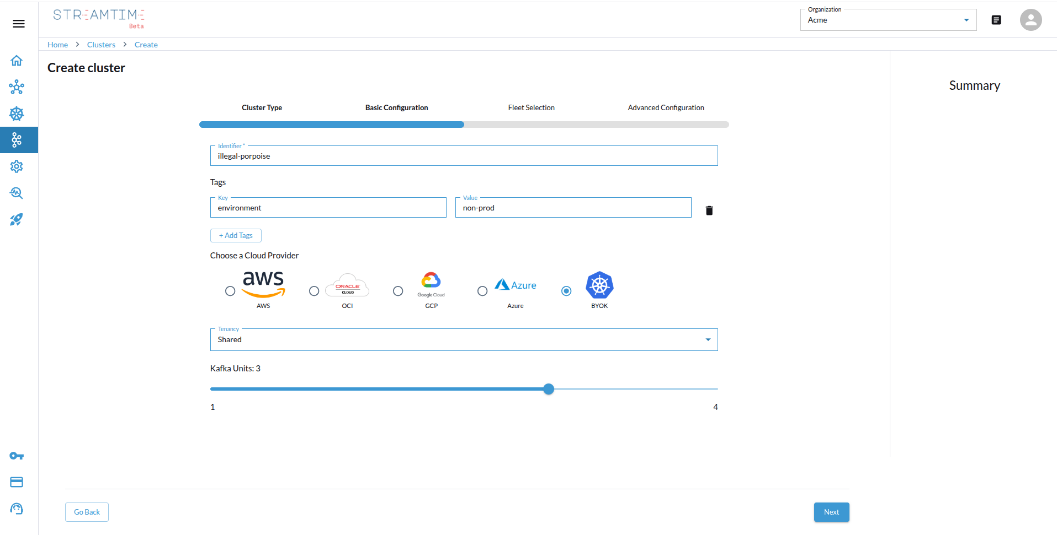The height and width of the screenshot is (535, 1057).
Task: Click the BYOK Kubernetes logo
Action: click(x=599, y=285)
